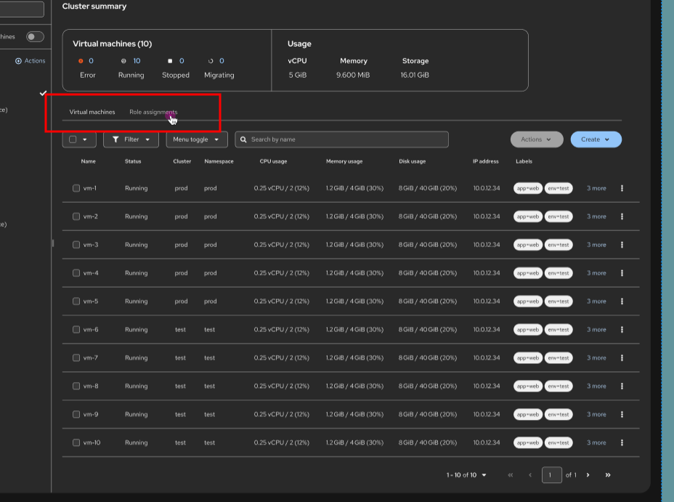Open kebab menu for vm-5 row
Image resolution: width=674 pixels, height=502 pixels.
(622, 301)
